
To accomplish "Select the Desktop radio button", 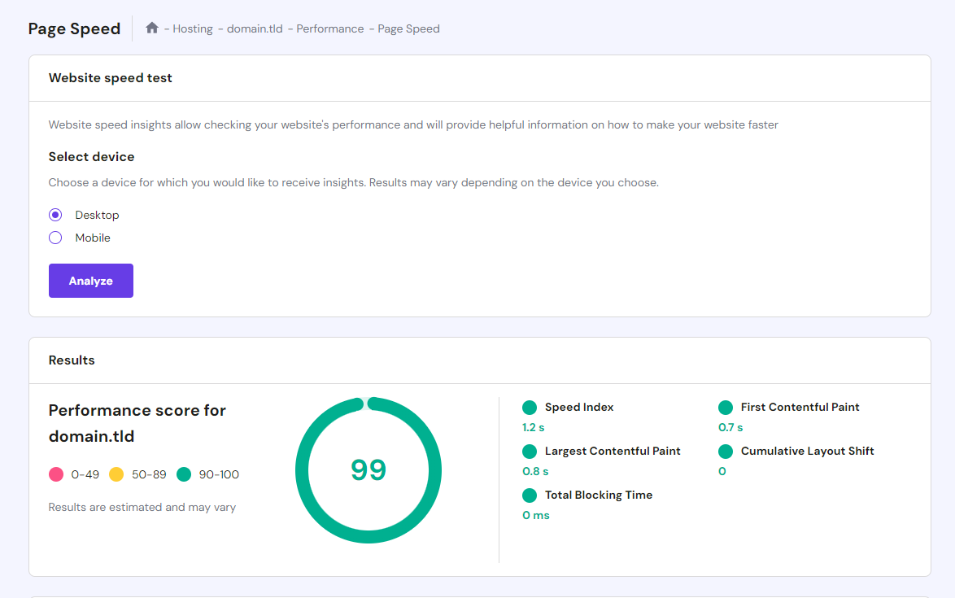I will 55,214.
